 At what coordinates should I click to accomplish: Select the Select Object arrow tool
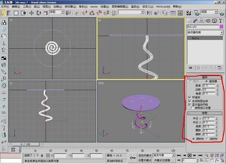(x=3, y=13)
